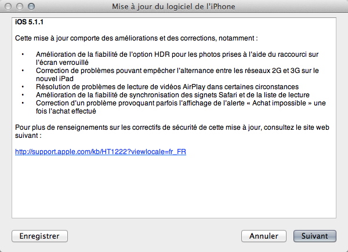Click the HDR reliability bullet item
The image size is (348, 252).
click(177, 59)
